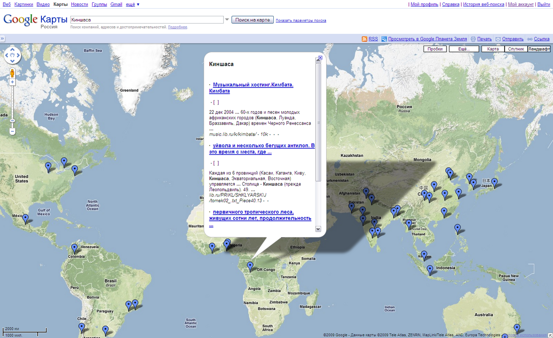553x338 pixels.
Task: Click the envelope send icon
Action: 498,39
